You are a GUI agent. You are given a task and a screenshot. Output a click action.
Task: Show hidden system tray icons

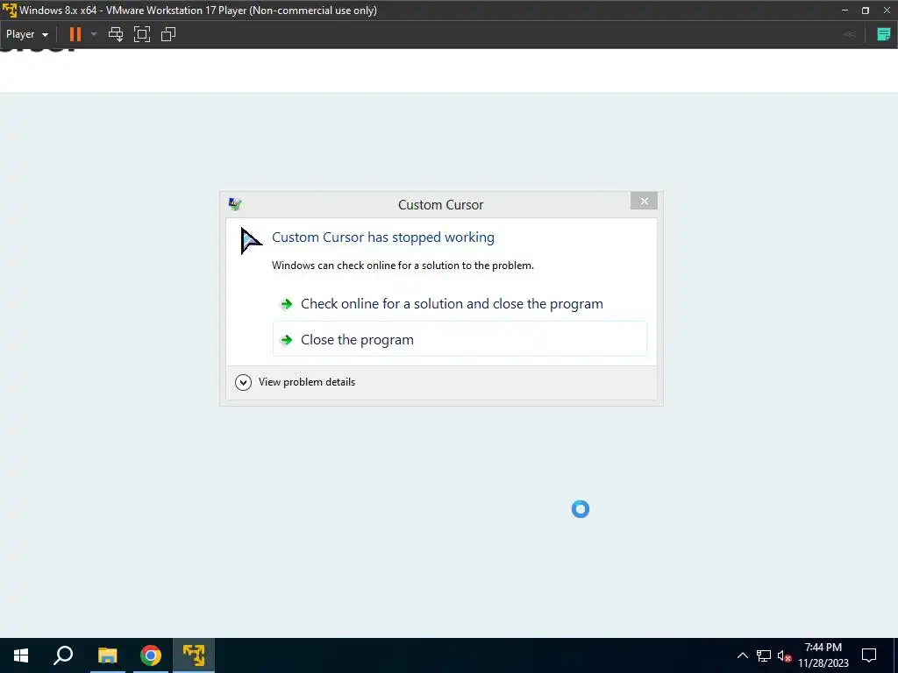coord(742,655)
